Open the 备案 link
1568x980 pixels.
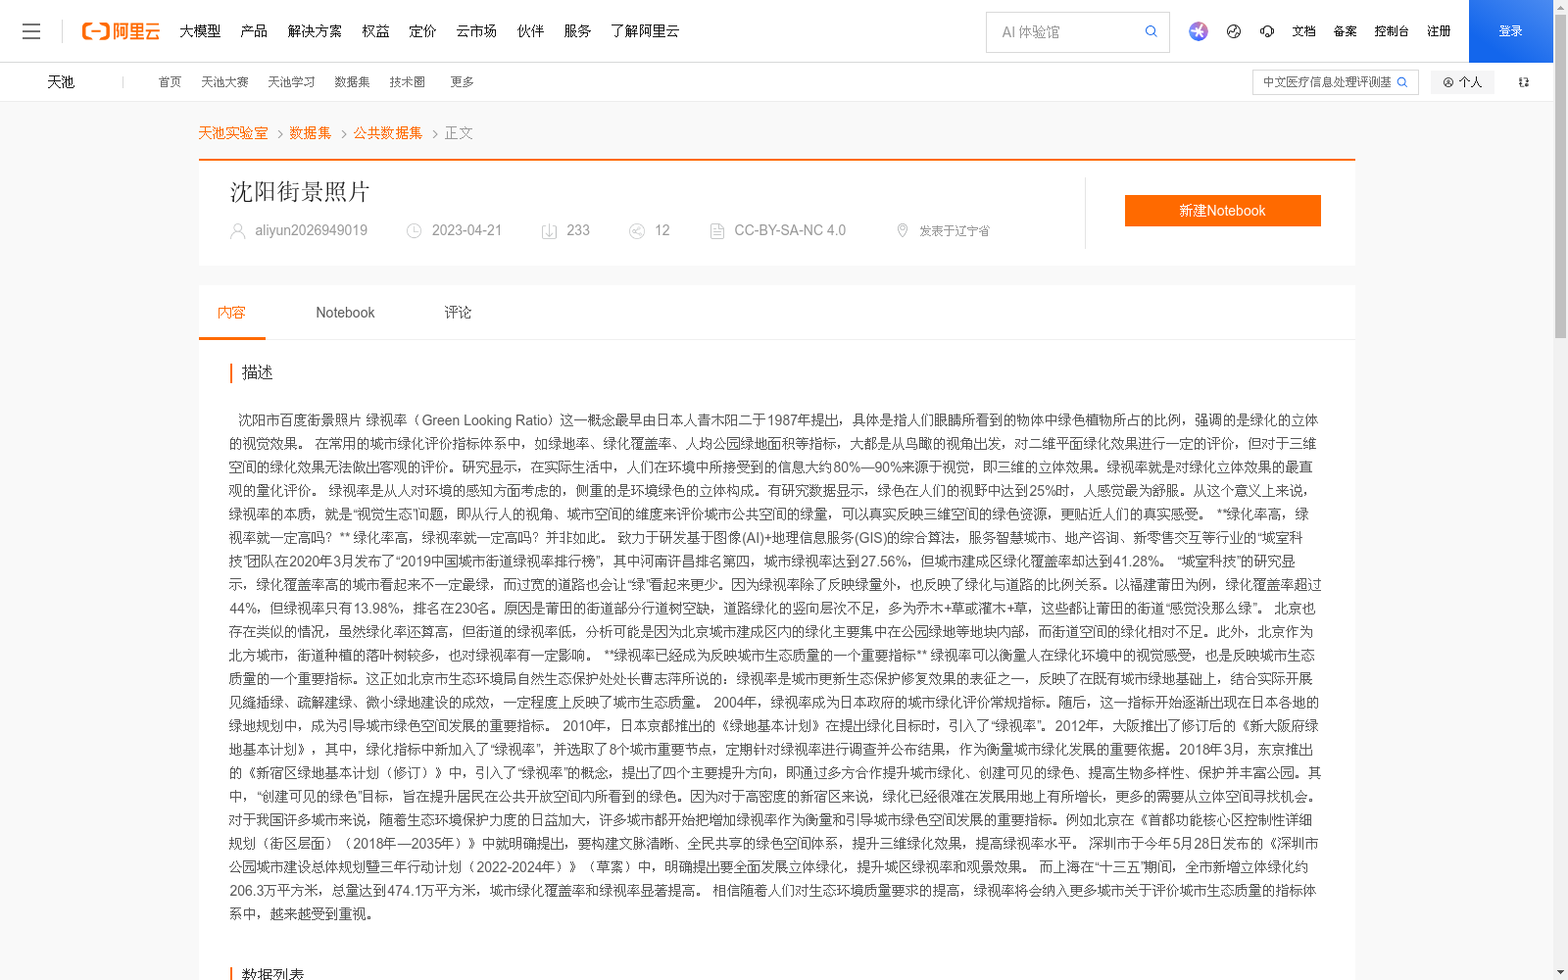tap(1345, 31)
